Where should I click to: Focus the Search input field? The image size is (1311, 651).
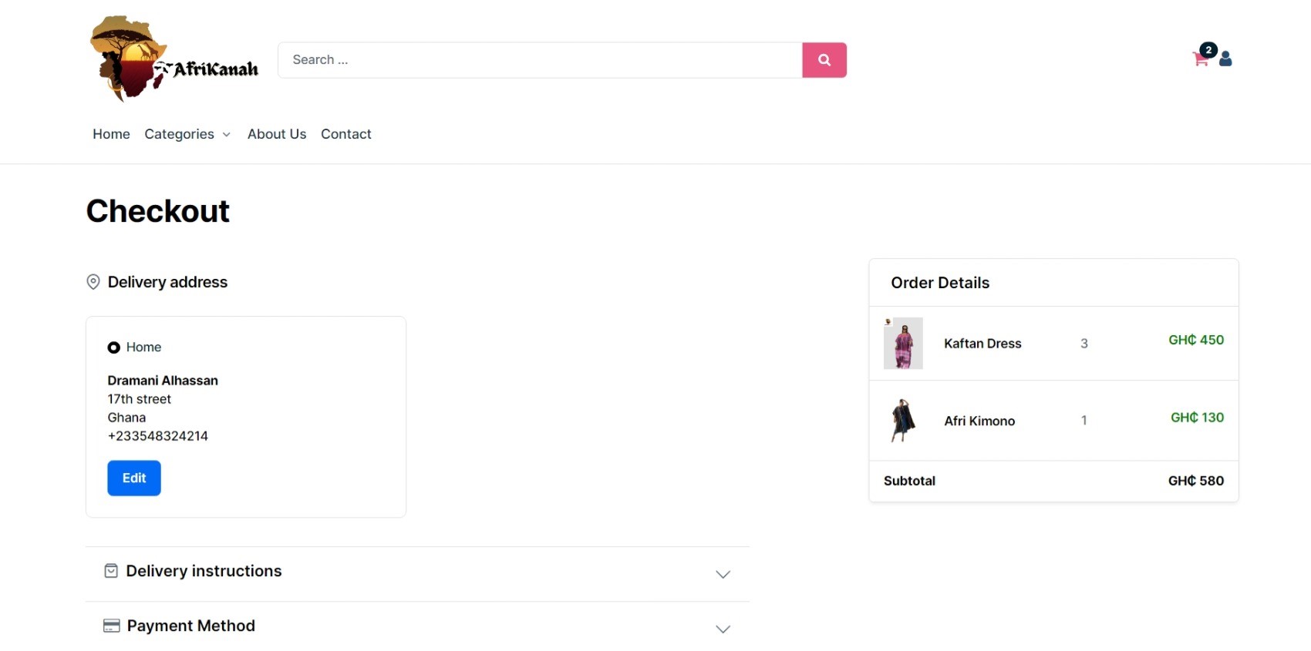click(x=540, y=60)
